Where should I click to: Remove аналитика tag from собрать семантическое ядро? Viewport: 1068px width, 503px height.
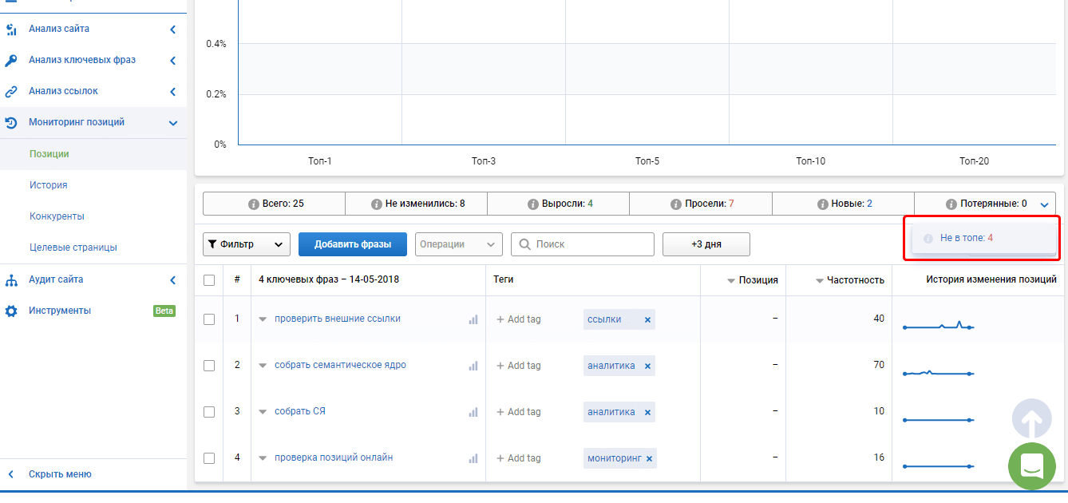click(x=647, y=366)
